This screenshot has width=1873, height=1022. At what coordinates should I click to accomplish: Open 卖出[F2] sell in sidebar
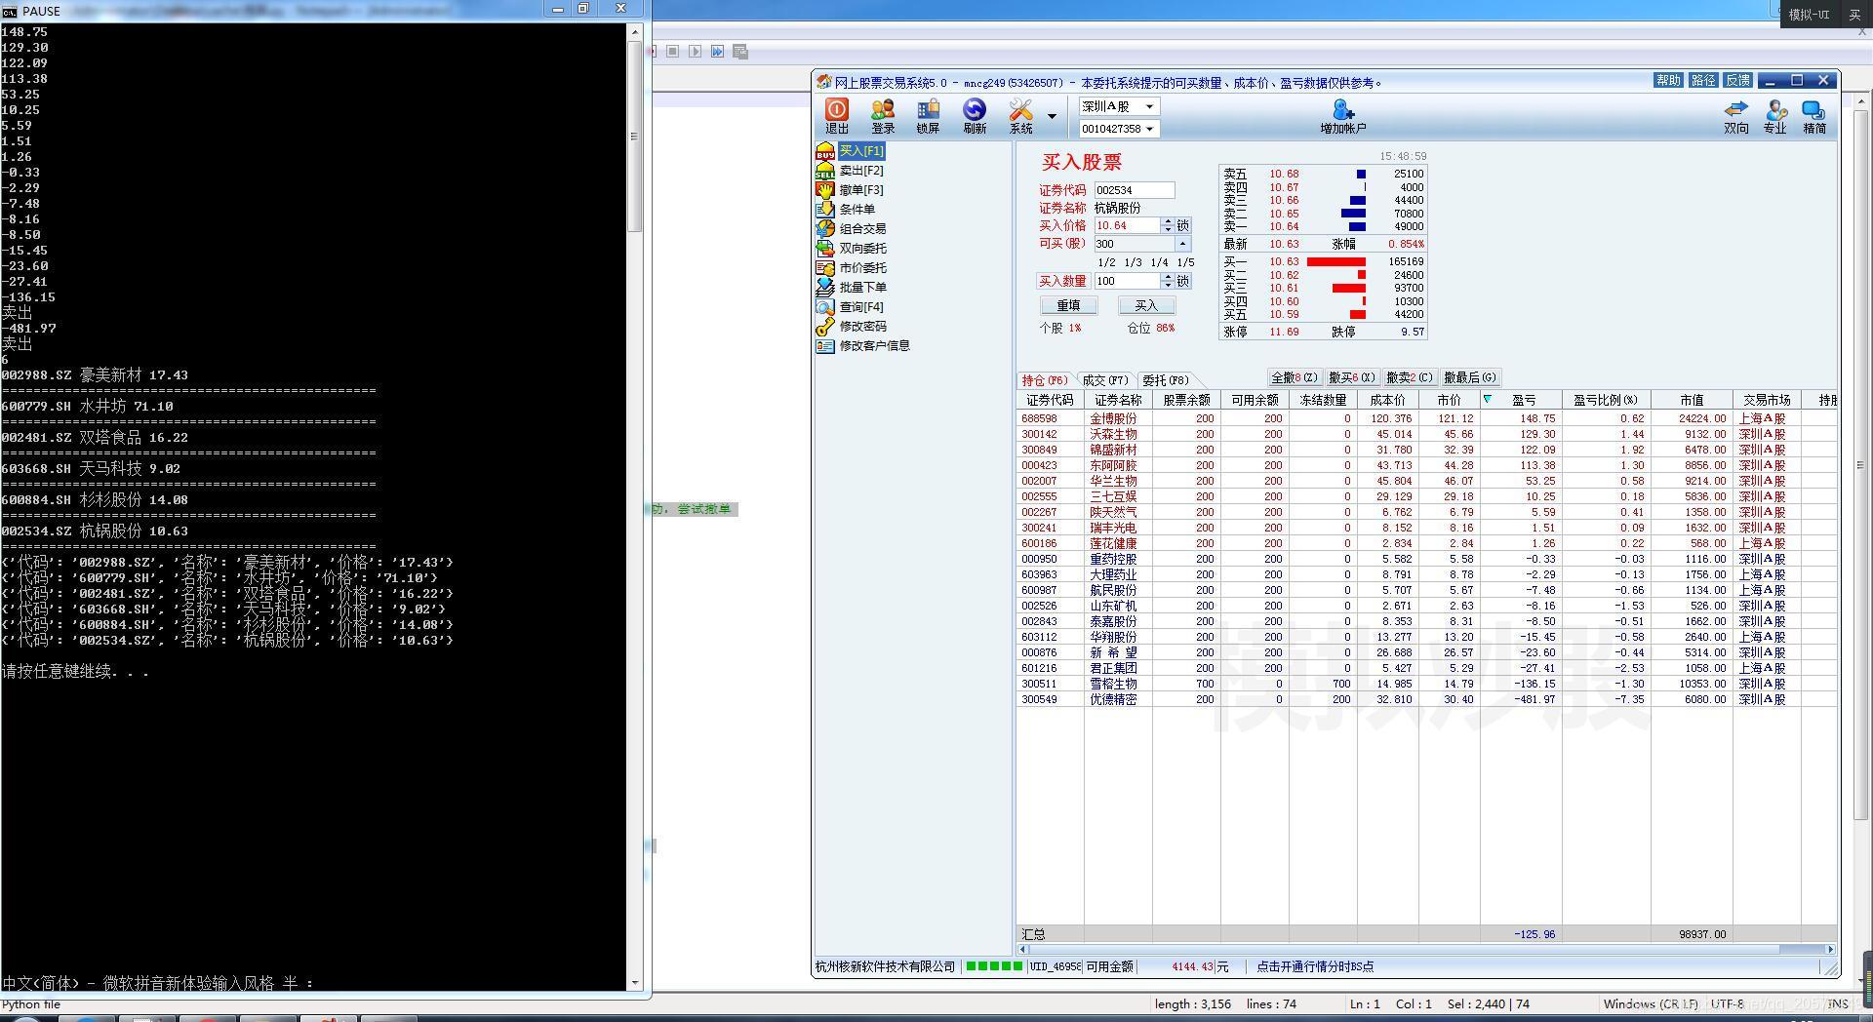[860, 171]
